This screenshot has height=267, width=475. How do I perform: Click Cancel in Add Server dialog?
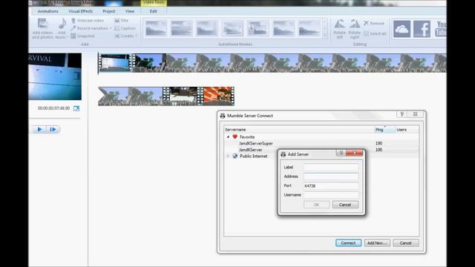point(345,205)
